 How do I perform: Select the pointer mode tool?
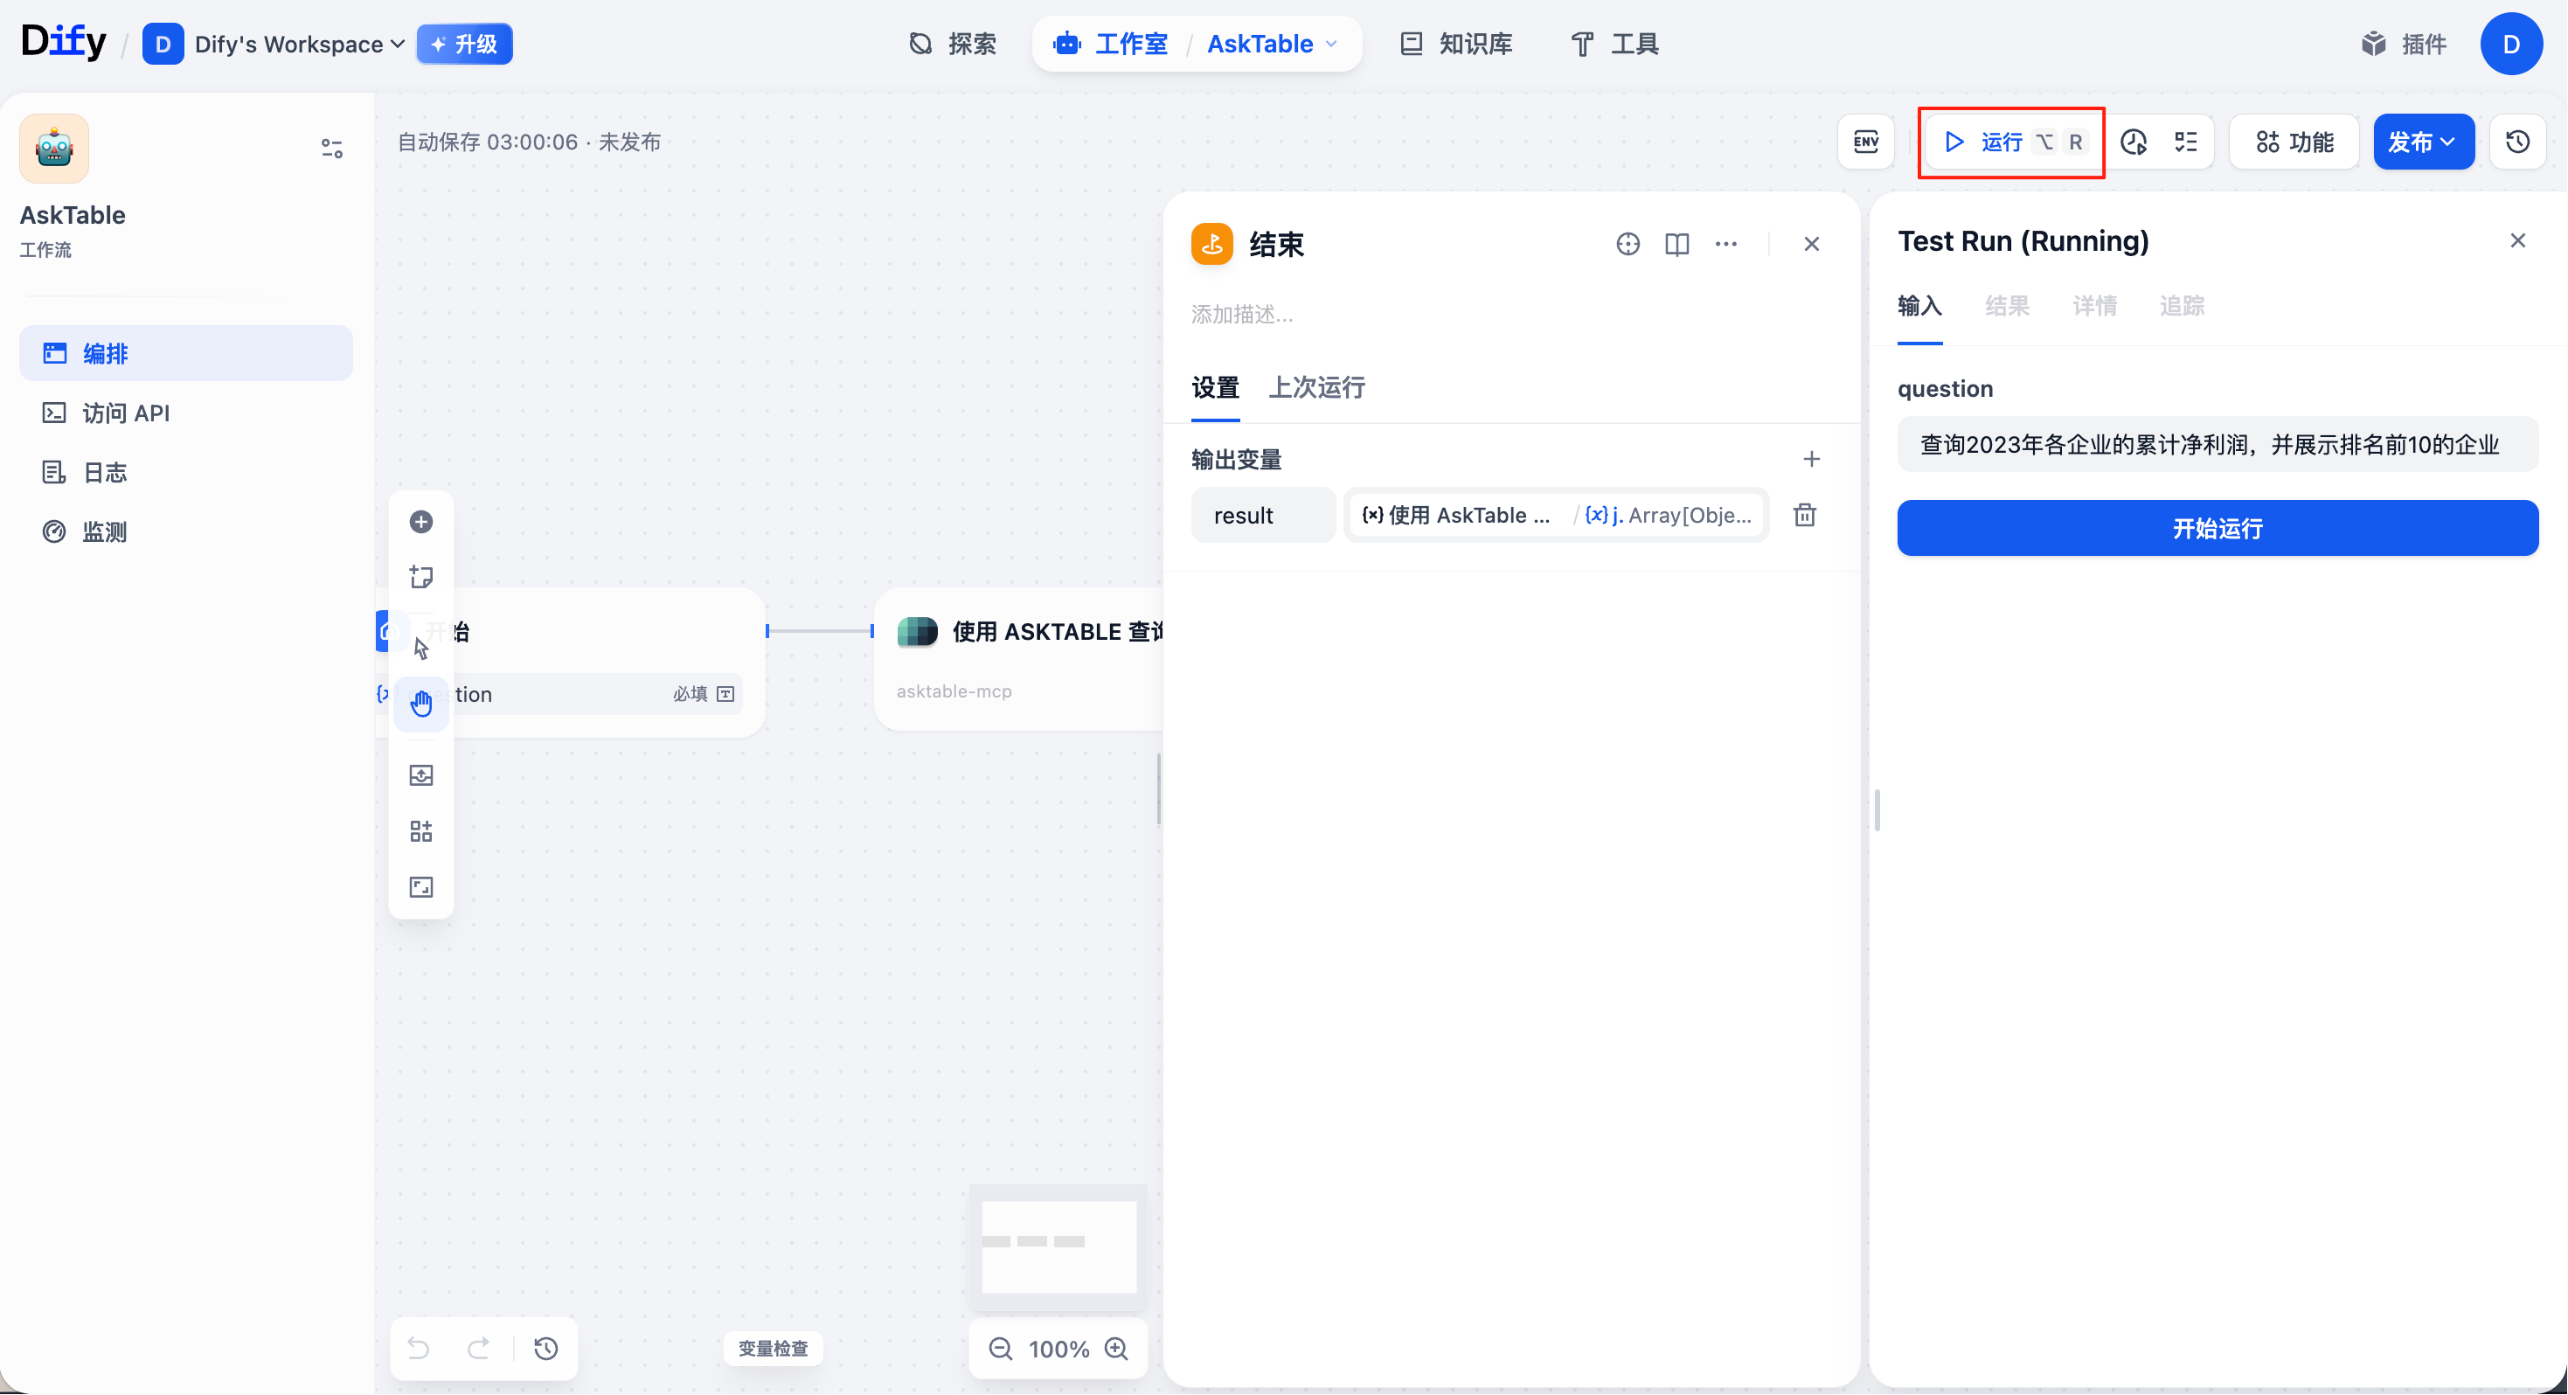pyautogui.click(x=420, y=649)
